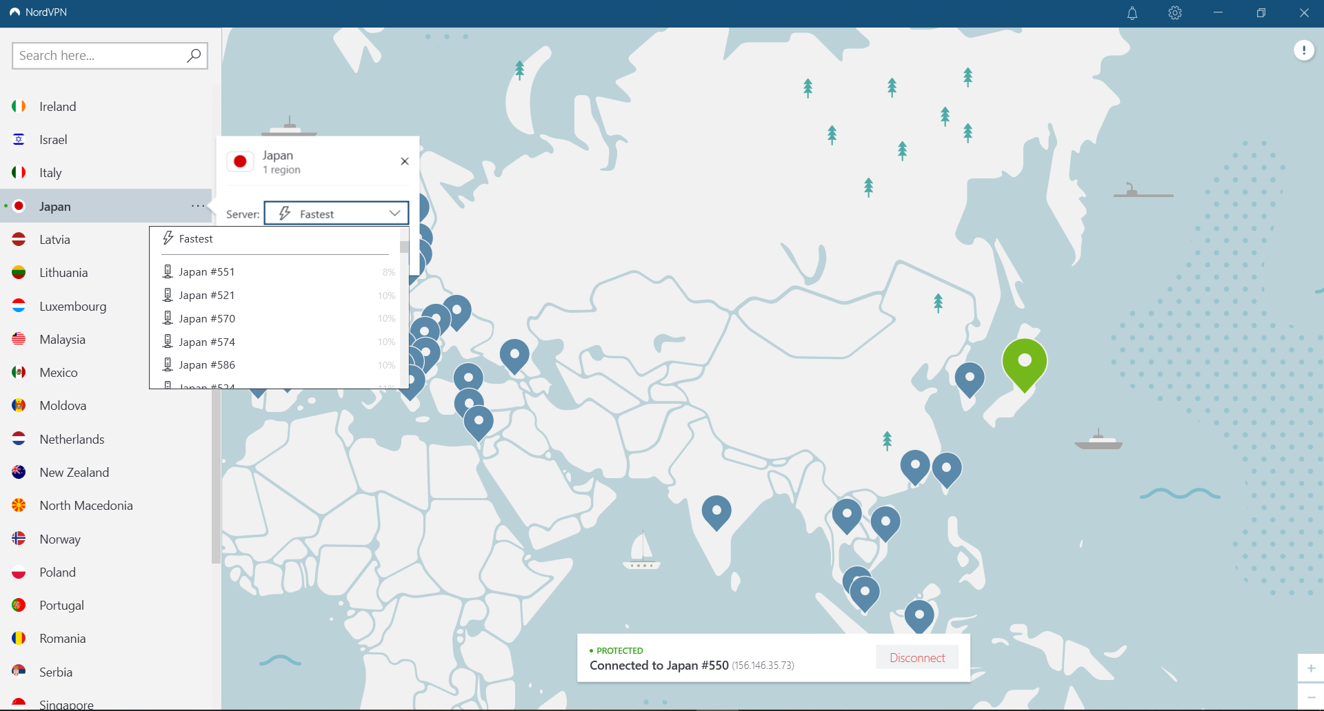The image size is (1324, 711).
Task: Select Serbia in country list
Action: pos(106,672)
